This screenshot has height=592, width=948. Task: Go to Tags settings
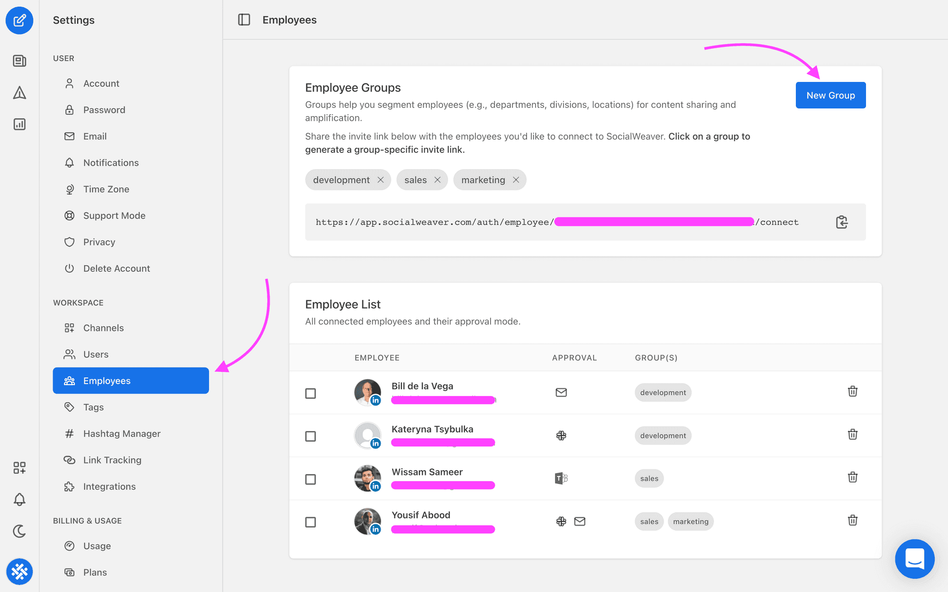coord(131,407)
